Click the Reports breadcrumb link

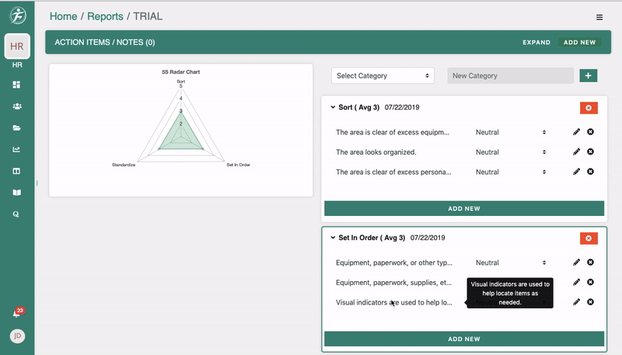point(105,16)
